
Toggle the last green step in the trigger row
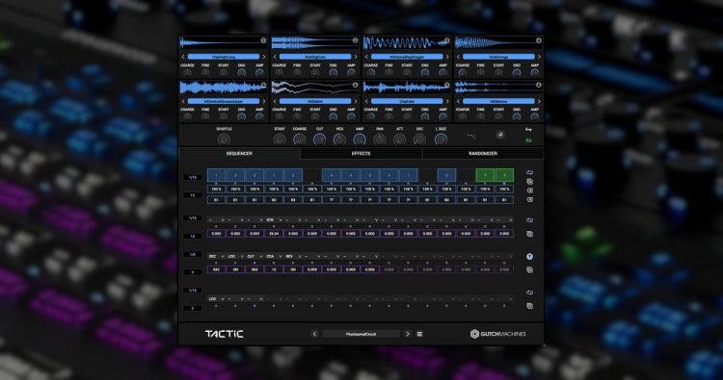tap(504, 175)
